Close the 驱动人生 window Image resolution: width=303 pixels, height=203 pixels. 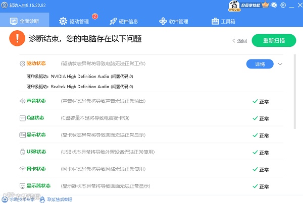300,5
